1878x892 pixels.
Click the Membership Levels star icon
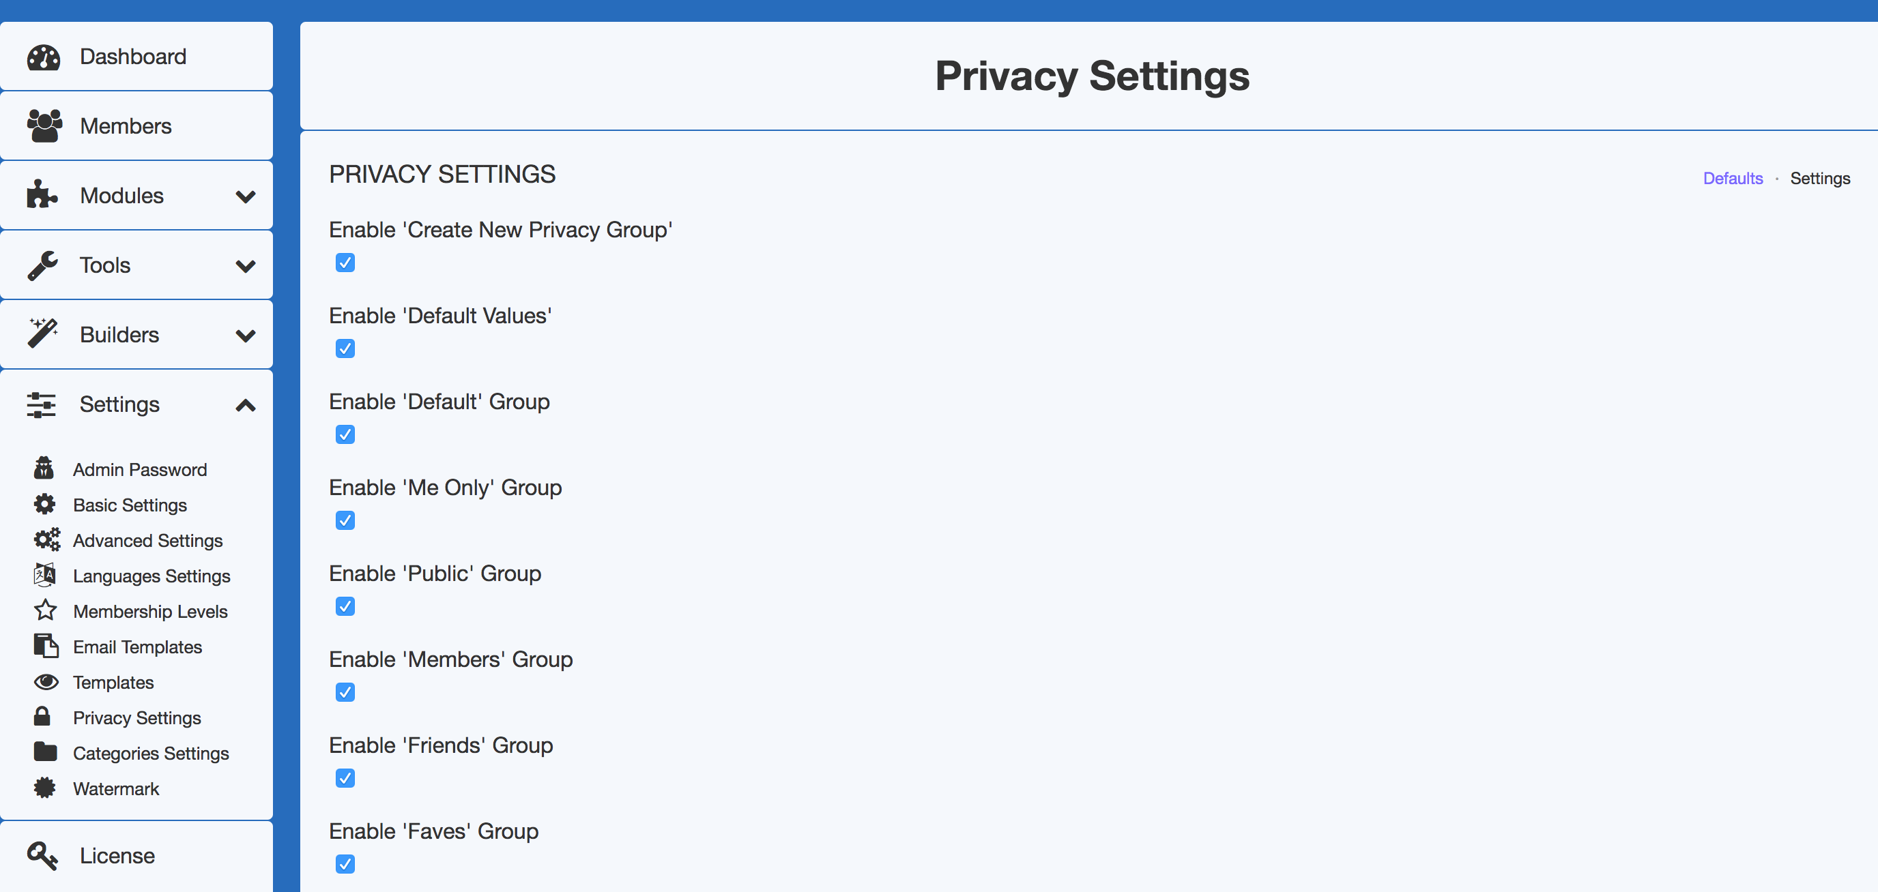point(45,610)
